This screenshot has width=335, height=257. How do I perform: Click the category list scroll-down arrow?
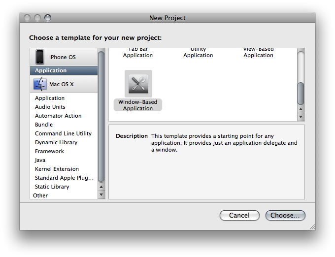101,194
